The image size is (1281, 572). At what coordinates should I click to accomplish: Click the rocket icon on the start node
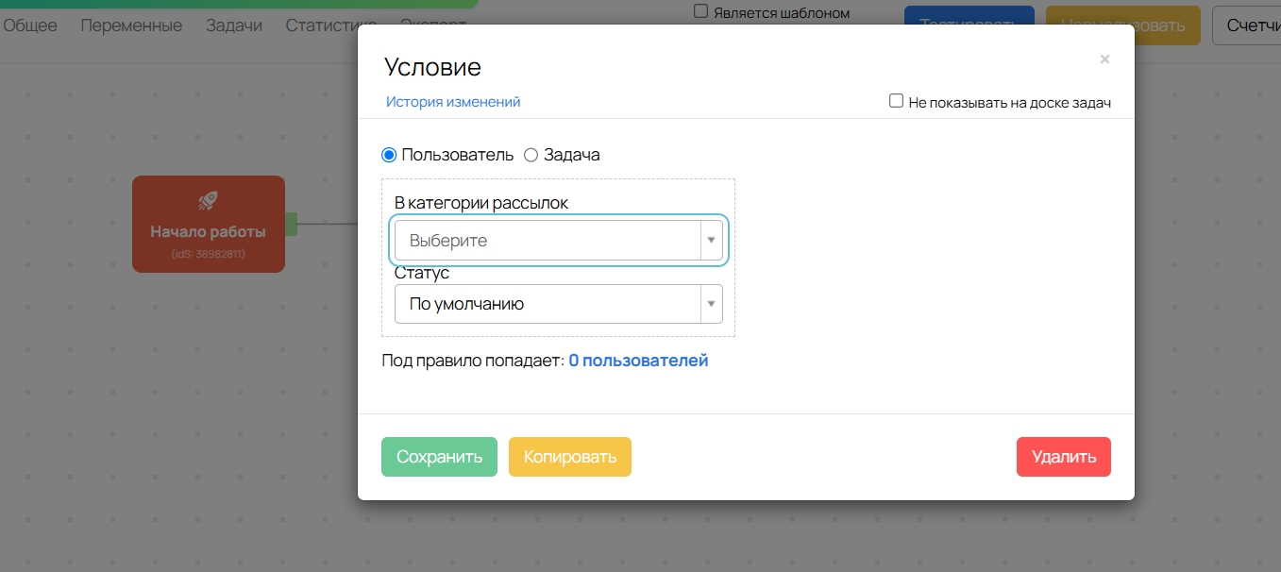(x=208, y=200)
